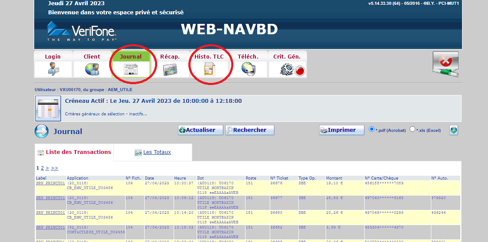Open the Récap. chart icon

tap(170, 69)
